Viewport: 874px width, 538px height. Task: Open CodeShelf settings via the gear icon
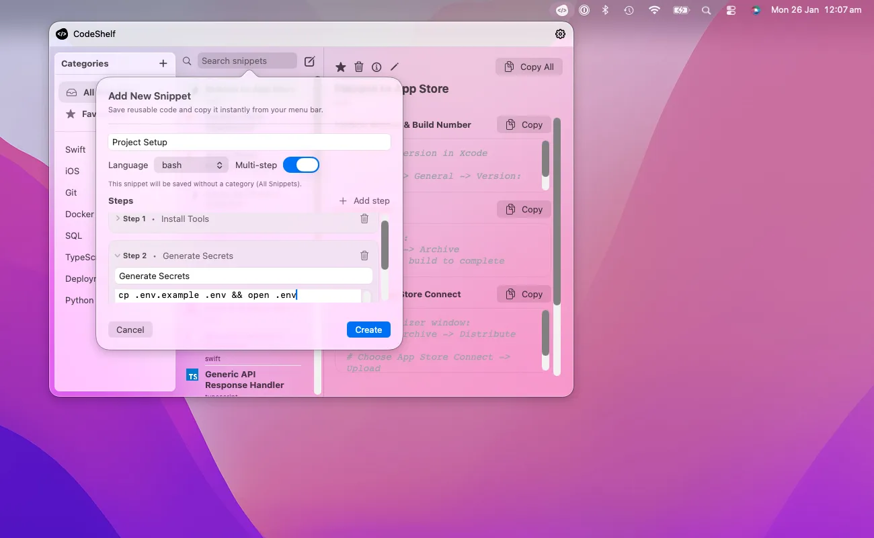(559, 34)
